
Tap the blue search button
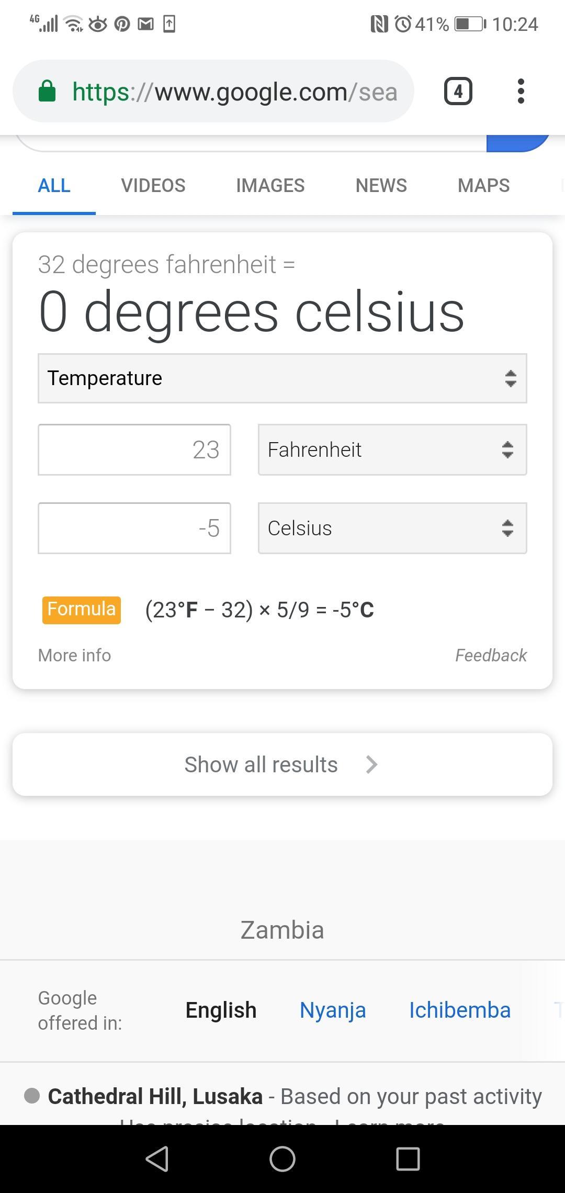518,143
